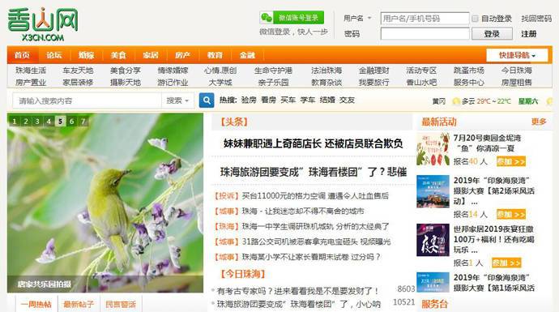Open the 亲子乐园 forum link

[273, 83]
